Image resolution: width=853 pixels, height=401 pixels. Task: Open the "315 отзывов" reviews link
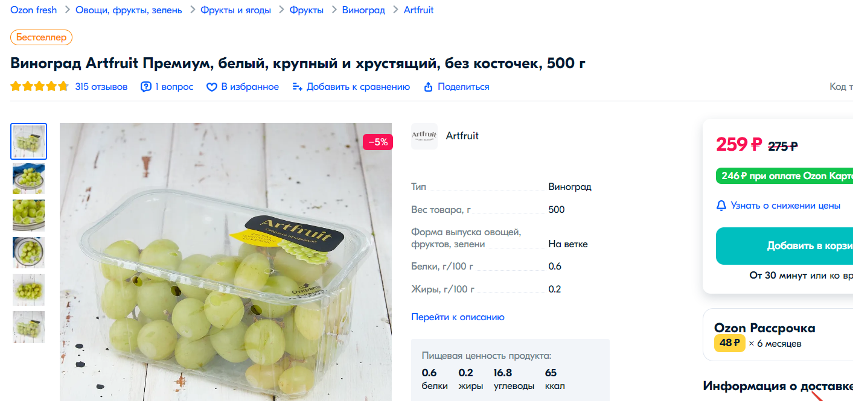[x=101, y=87]
